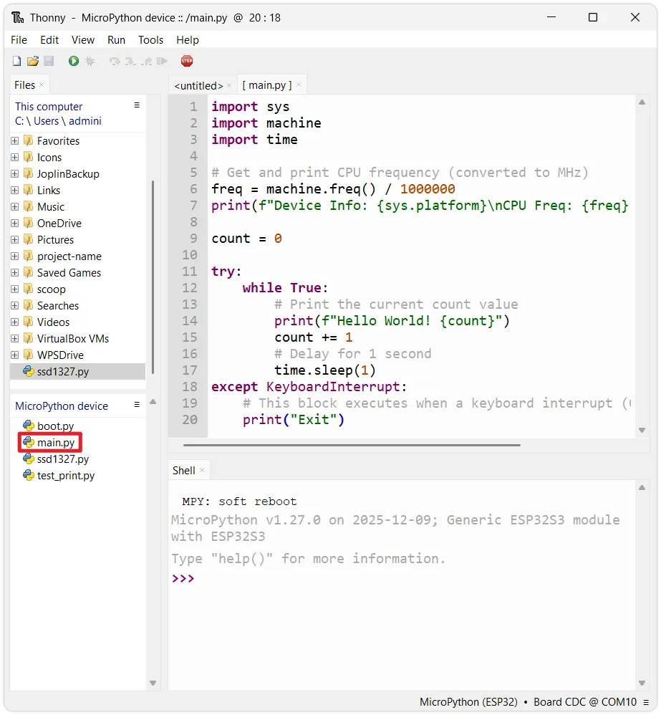This screenshot has height=715, width=661.
Task: Click the Open file folder icon
Action: pyautogui.click(x=33, y=62)
